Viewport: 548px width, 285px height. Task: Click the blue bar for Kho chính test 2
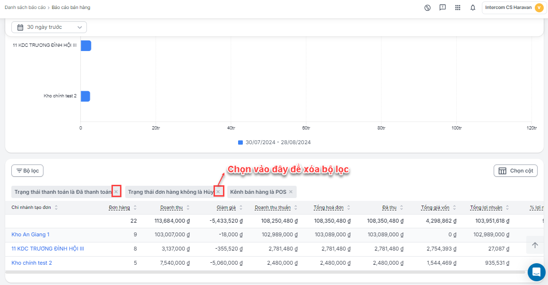(x=85, y=96)
